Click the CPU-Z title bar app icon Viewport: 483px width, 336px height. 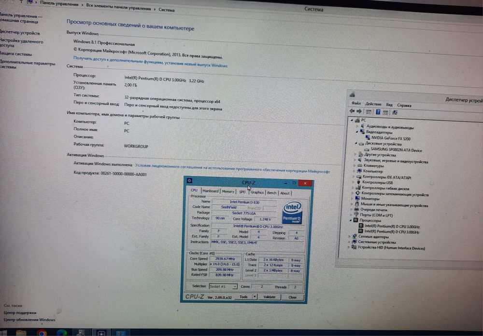[189, 180]
